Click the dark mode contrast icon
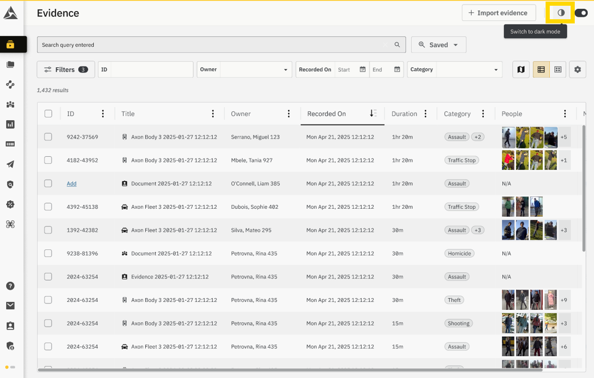Image resolution: width=594 pixels, height=378 pixels. [561, 13]
